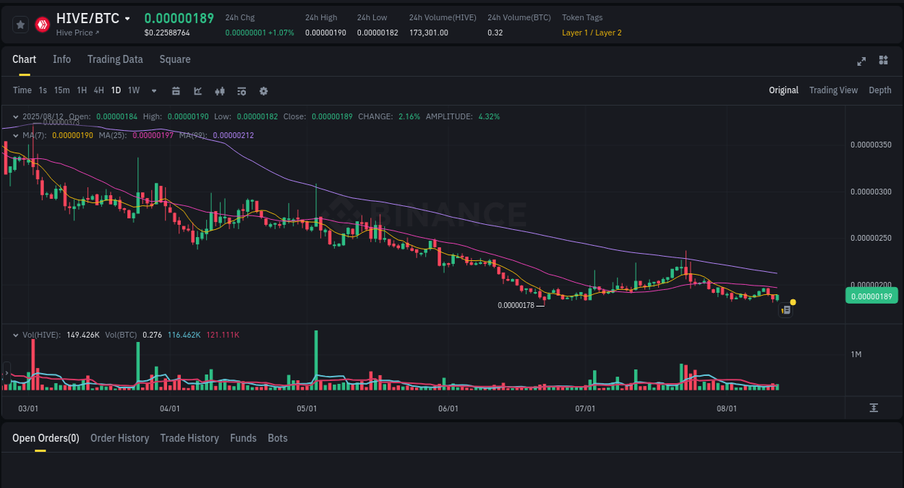Hide the MA indicator row

point(14,135)
